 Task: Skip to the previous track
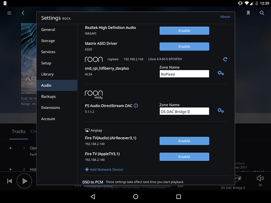[x=9, y=181]
